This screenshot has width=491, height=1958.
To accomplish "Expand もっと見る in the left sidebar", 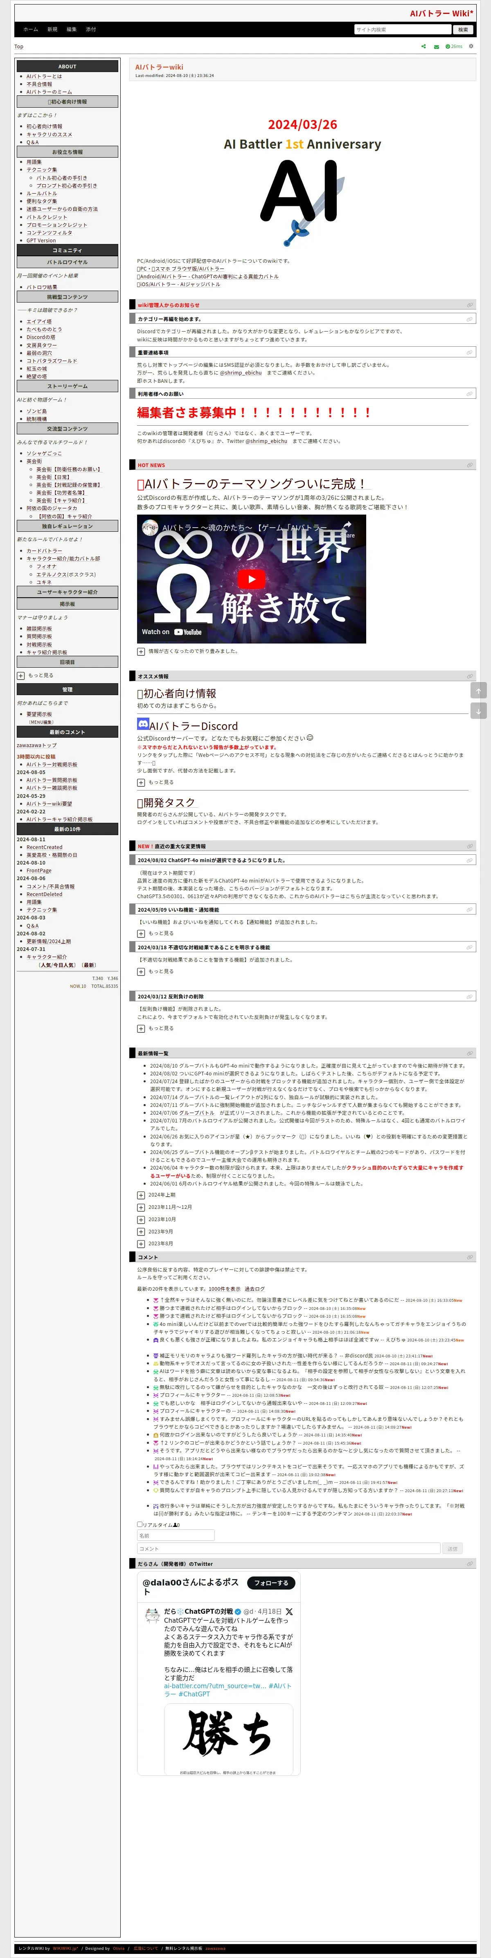I will pyautogui.click(x=20, y=675).
